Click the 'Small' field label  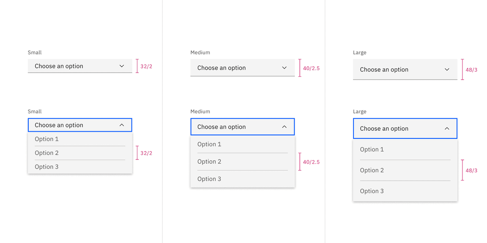tap(34, 52)
